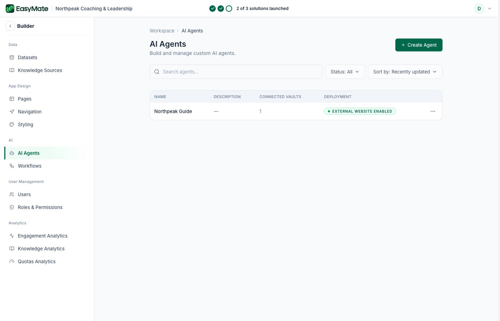Open Styling in the sidebar

point(45,124)
